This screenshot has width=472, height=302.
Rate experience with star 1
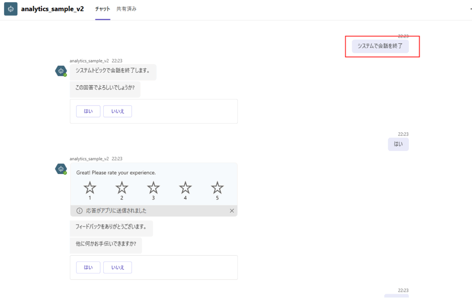click(x=90, y=191)
